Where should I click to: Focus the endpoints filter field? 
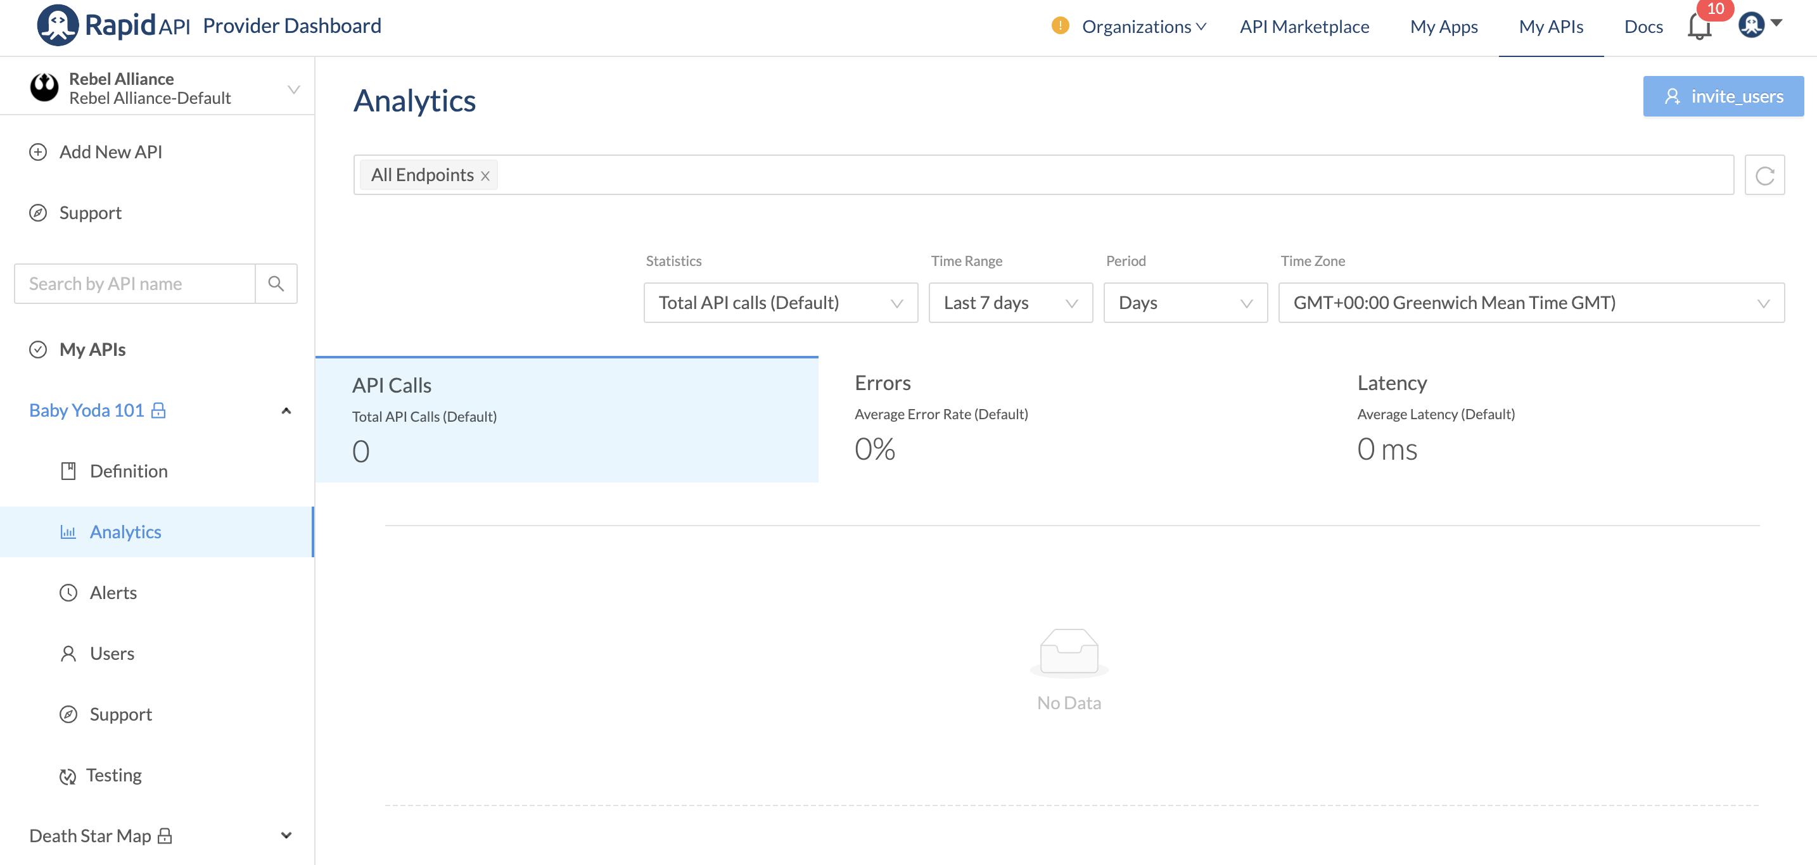pyautogui.click(x=1043, y=175)
